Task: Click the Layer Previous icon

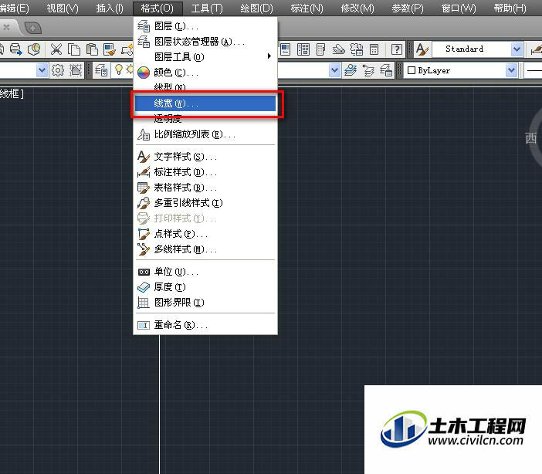Action: click(368, 70)
